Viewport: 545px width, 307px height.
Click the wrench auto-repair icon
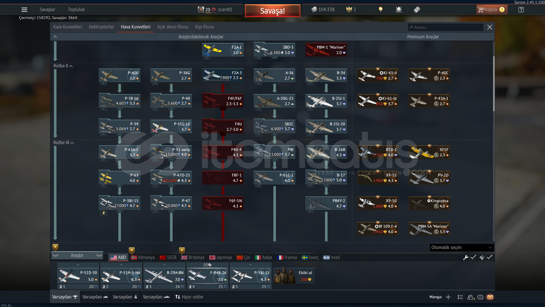466,258
